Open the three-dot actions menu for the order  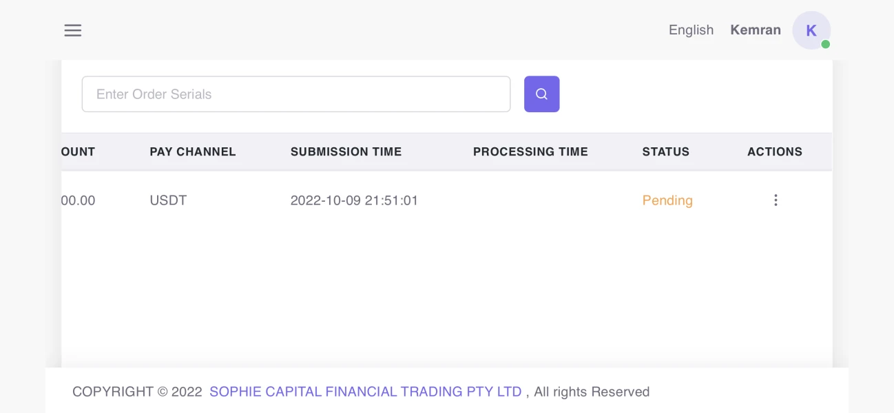(x=776, y=200)
